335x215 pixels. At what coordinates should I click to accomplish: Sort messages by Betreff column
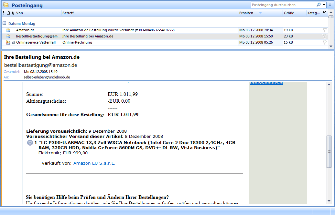pos(149,13)
